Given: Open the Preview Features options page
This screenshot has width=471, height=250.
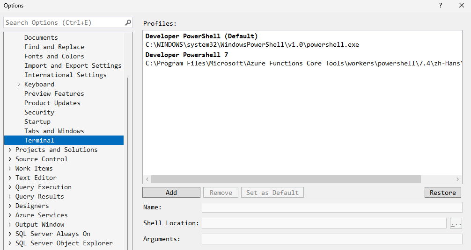Looking at the screenshot, I should point(54,93).
